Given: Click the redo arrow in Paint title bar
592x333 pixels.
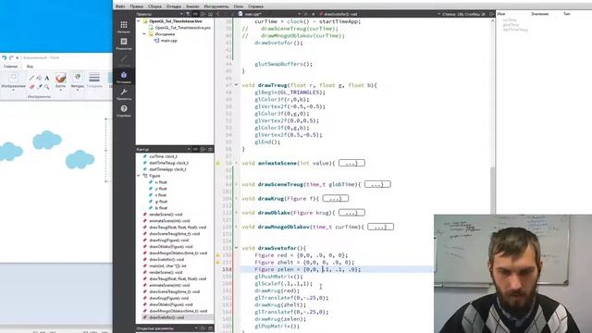Looking at the screenshot, I should click(11, 57).
